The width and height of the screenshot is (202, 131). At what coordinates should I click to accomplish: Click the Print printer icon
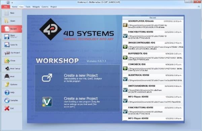click(7, 76)
